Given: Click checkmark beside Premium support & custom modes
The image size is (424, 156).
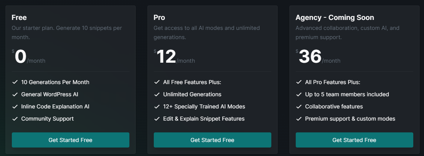Looking at the screenshot, I should click(299, 119).
